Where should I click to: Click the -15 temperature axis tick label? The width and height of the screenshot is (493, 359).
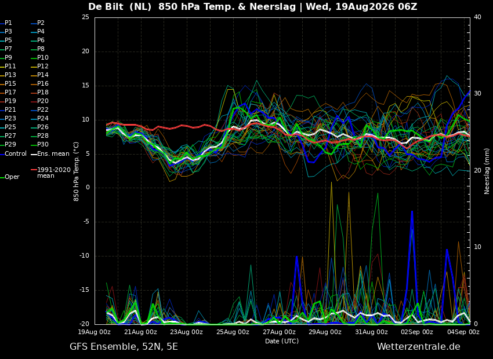(84, 290)
